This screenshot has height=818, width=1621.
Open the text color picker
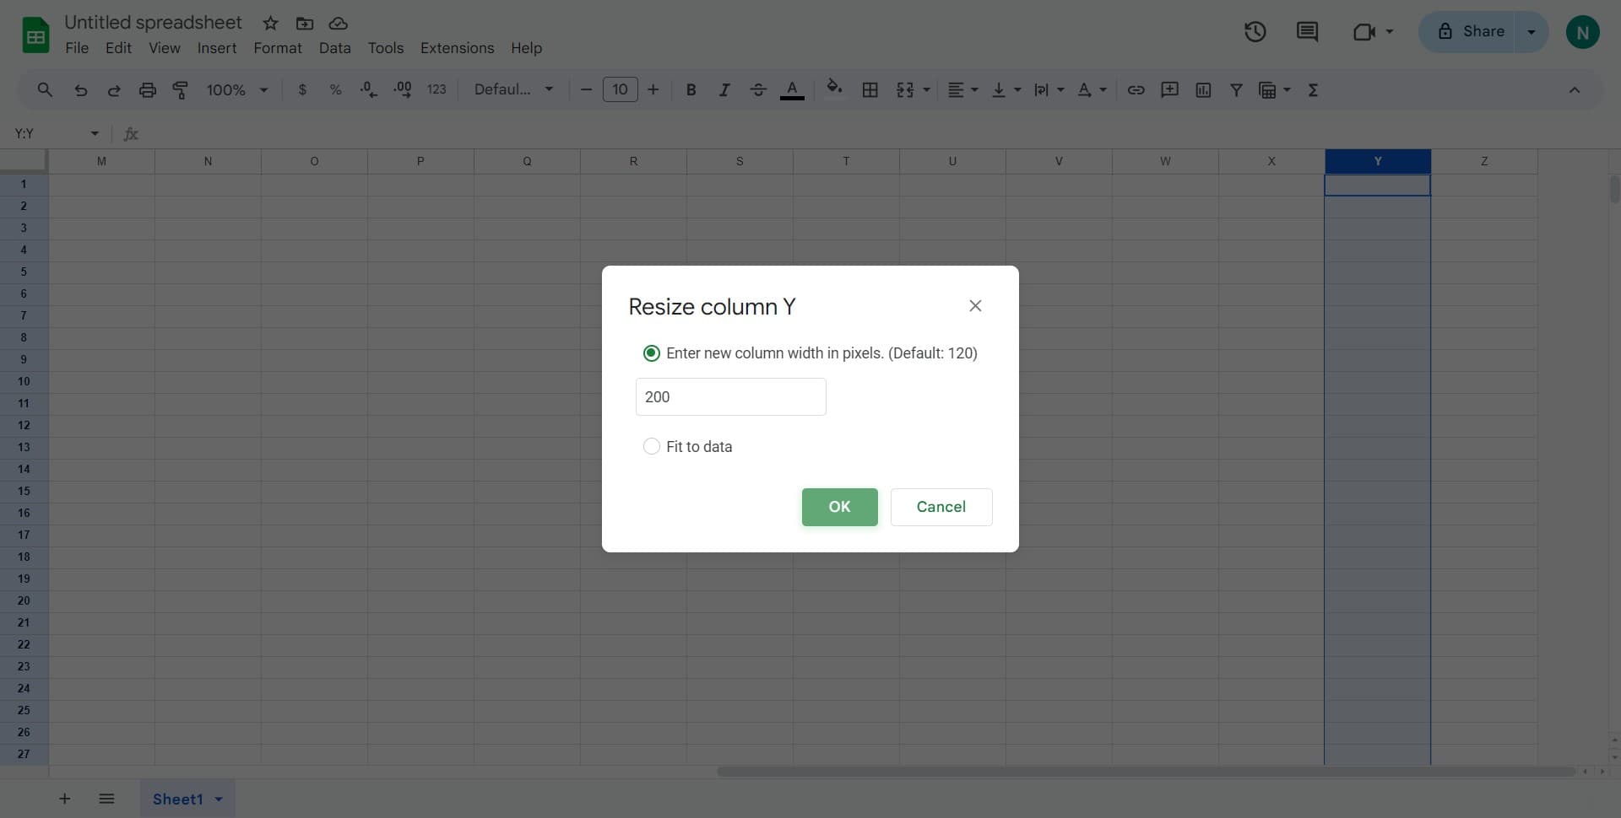click(x=792, y=89)
